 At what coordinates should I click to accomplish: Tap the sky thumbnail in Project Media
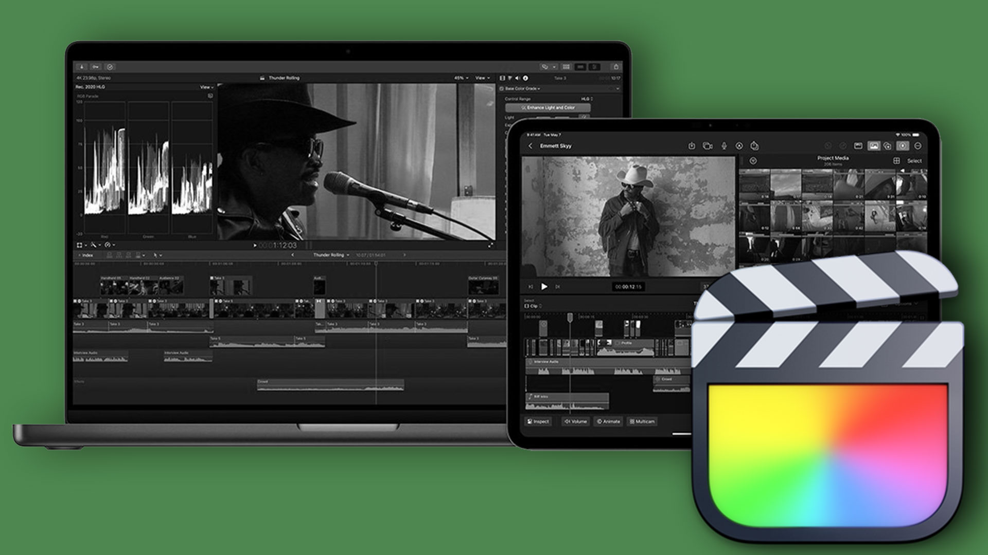tap(786, 184)
